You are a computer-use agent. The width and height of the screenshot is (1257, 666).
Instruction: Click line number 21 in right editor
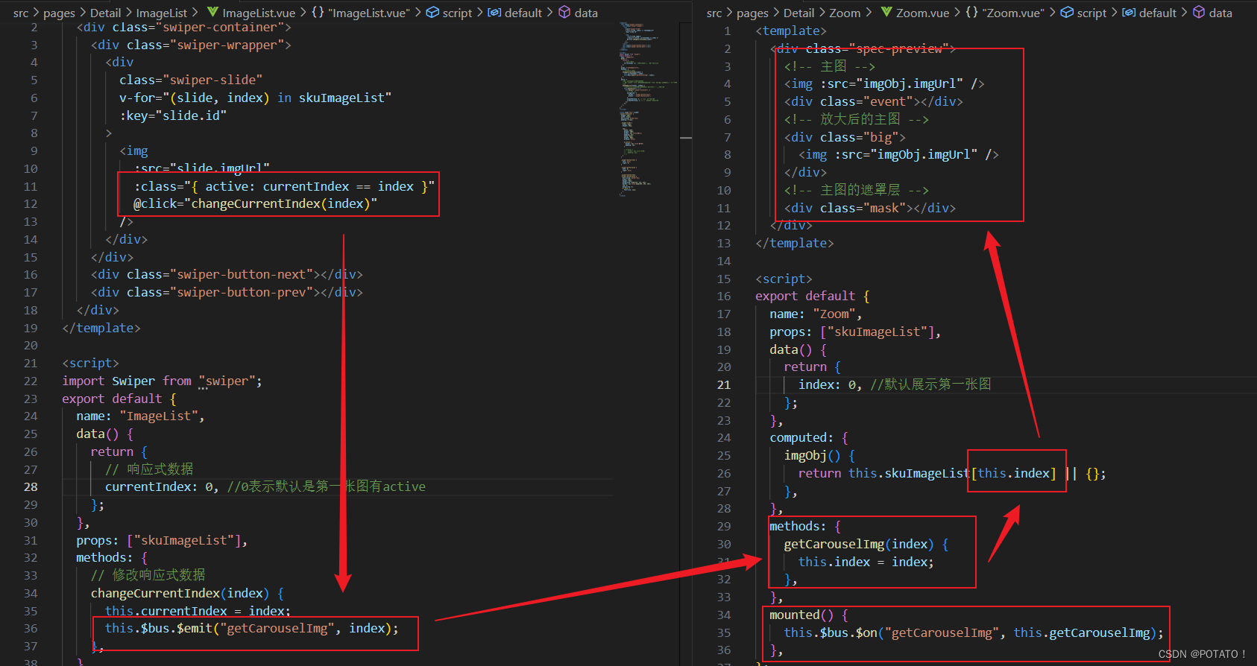tap(724, 384)
